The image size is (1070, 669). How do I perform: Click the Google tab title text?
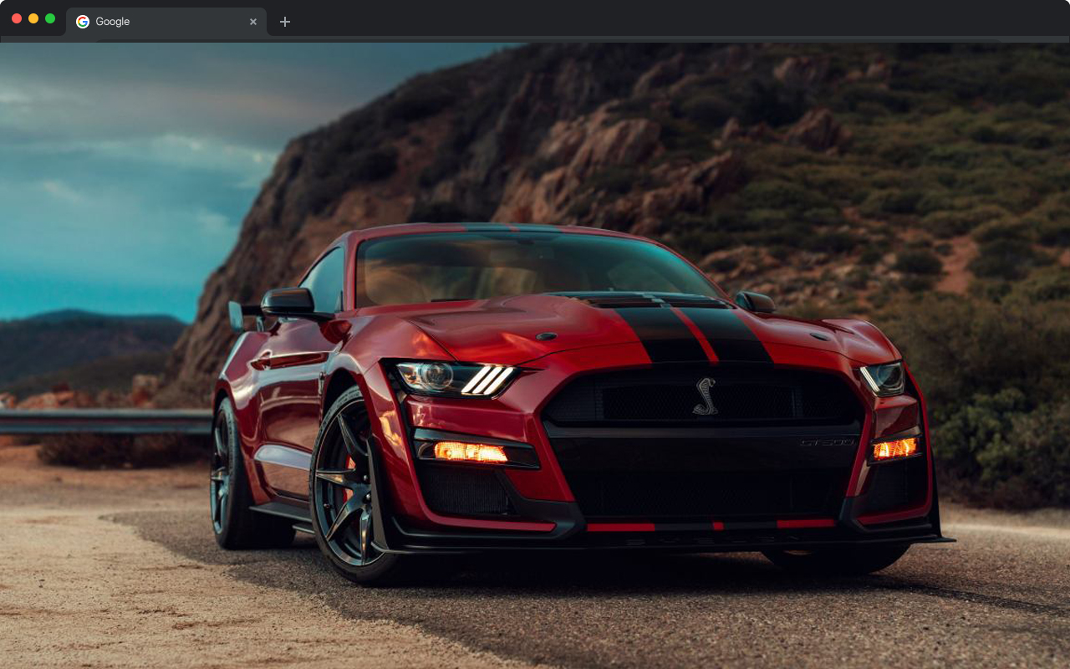[x=115, y=22]
